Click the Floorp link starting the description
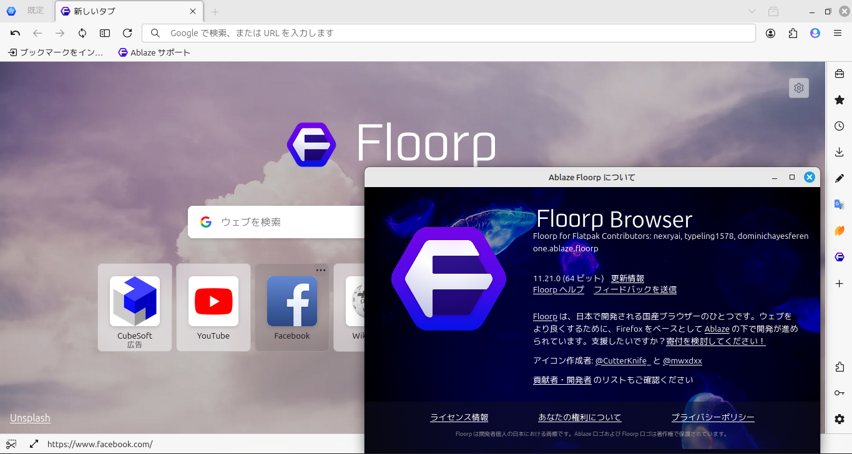Image resolution: width=852 pixels, height=454 pixels. tap(545, 316)
